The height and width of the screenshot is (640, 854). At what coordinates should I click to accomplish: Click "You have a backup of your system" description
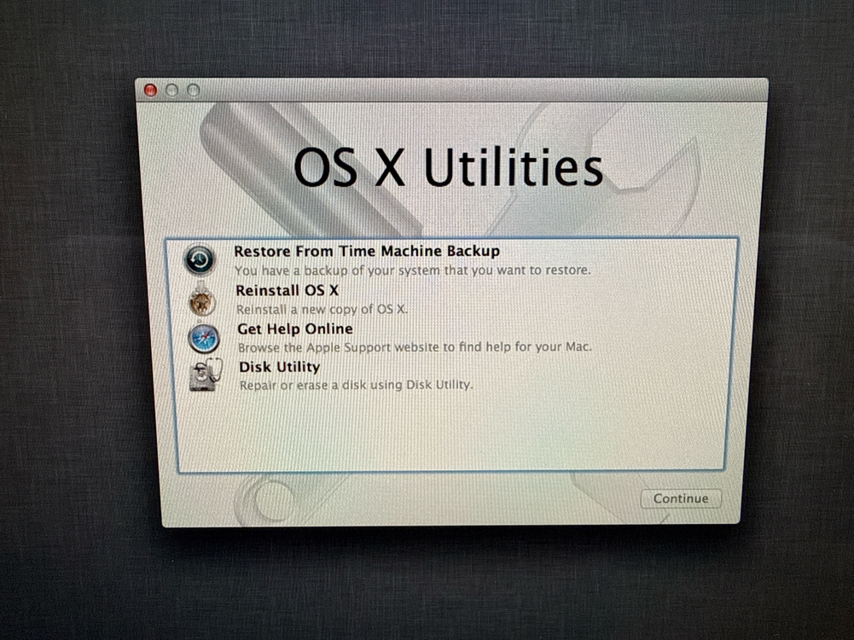pyautogui.click(x=412, y=270)
